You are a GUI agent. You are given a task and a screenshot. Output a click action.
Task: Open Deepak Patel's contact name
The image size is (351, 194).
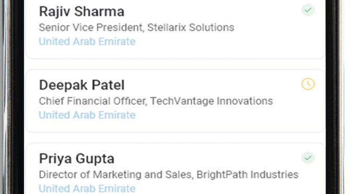(81, 85)
